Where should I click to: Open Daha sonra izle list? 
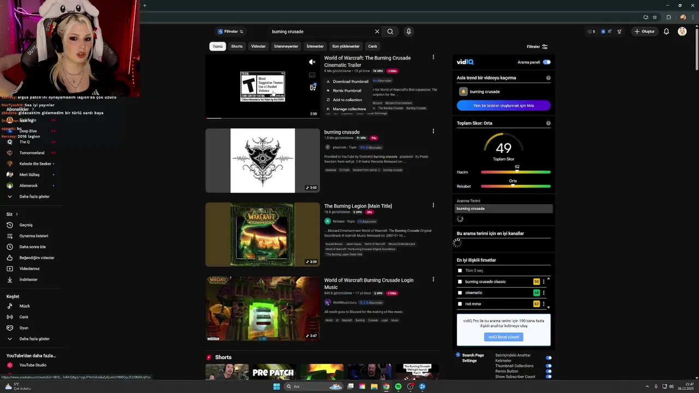(32, 247)
